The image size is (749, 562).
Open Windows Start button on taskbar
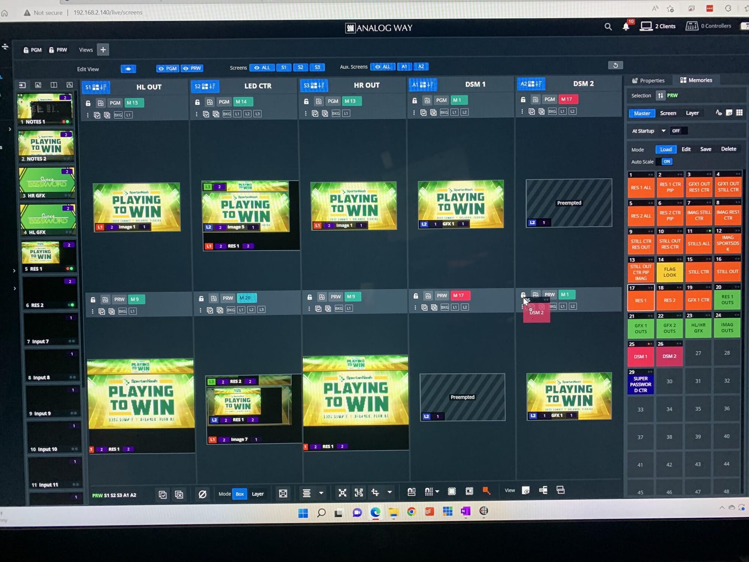[x=303, y=513]
